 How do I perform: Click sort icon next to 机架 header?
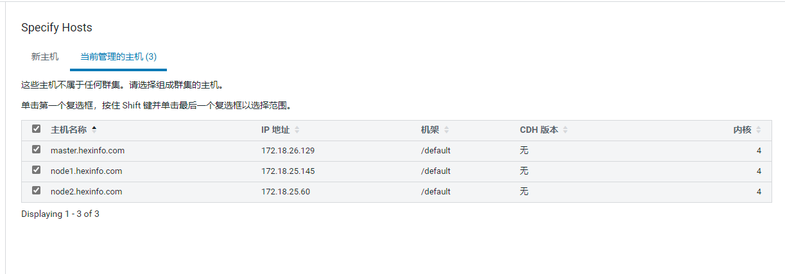coord(447,130)
